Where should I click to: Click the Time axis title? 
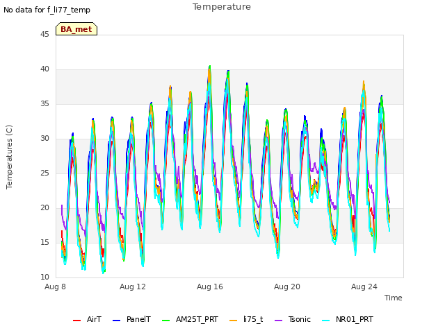[x=394, y=298]
